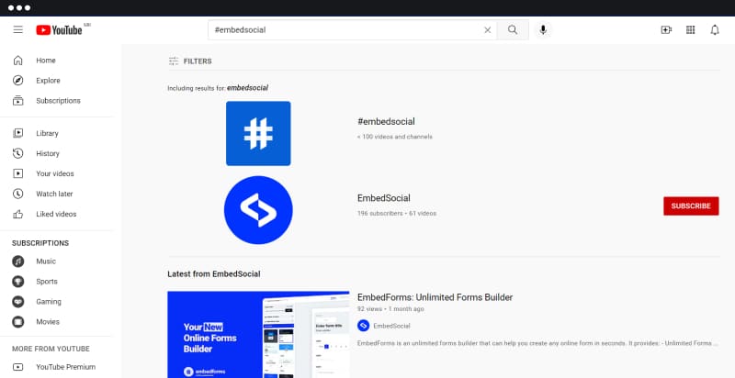735x378 pixels.
Task: Click the Music subscription icon
Action: click(x=17, y=261)
